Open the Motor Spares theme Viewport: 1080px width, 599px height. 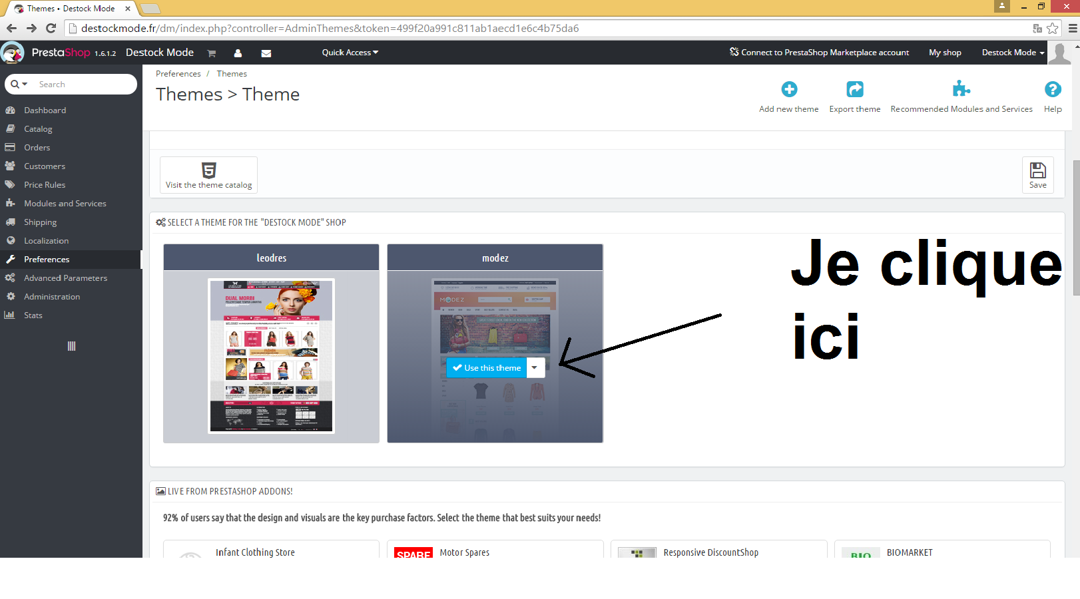(x=465, y=552)
